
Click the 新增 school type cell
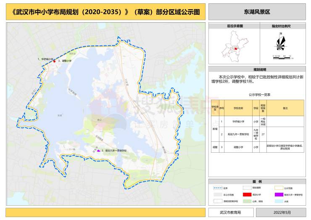tap(215, 129)
